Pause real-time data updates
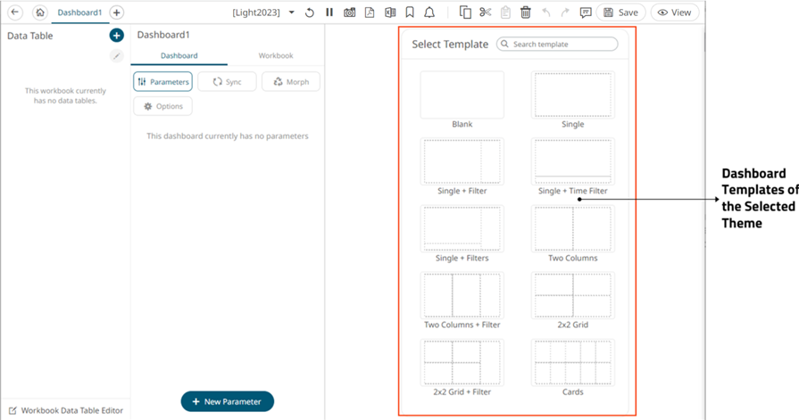799x420 pixels. coord(329,12)
